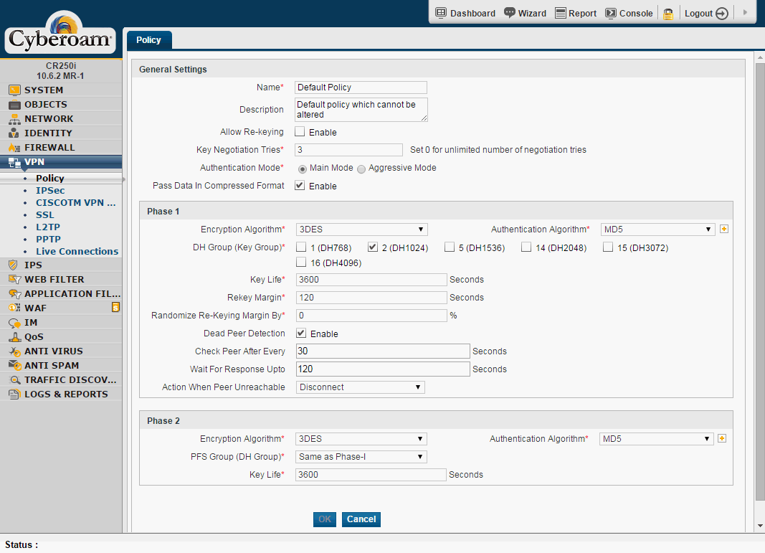Open IPSec under VPN menu
This screenshot has width=765, height=553.
[x=50, y=190]
